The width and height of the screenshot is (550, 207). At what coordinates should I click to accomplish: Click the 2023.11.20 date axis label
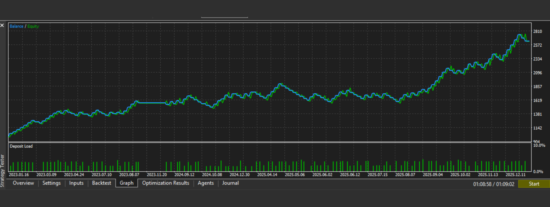click(x=157, y=175)
